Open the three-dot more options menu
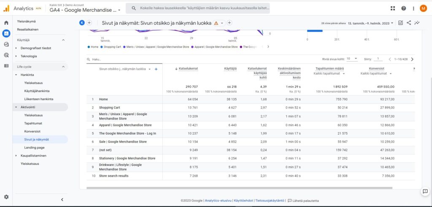 click(x=413, y=8)
